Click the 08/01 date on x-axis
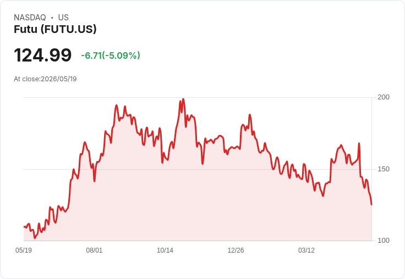The height and width of the screenshot is (279, 405). (x=94, y=250)
